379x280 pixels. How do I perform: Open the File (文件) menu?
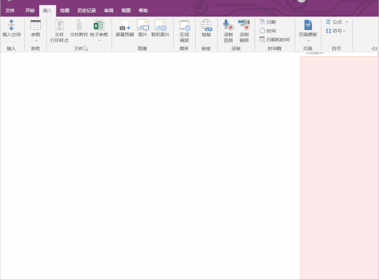click(x=10, y=11)
